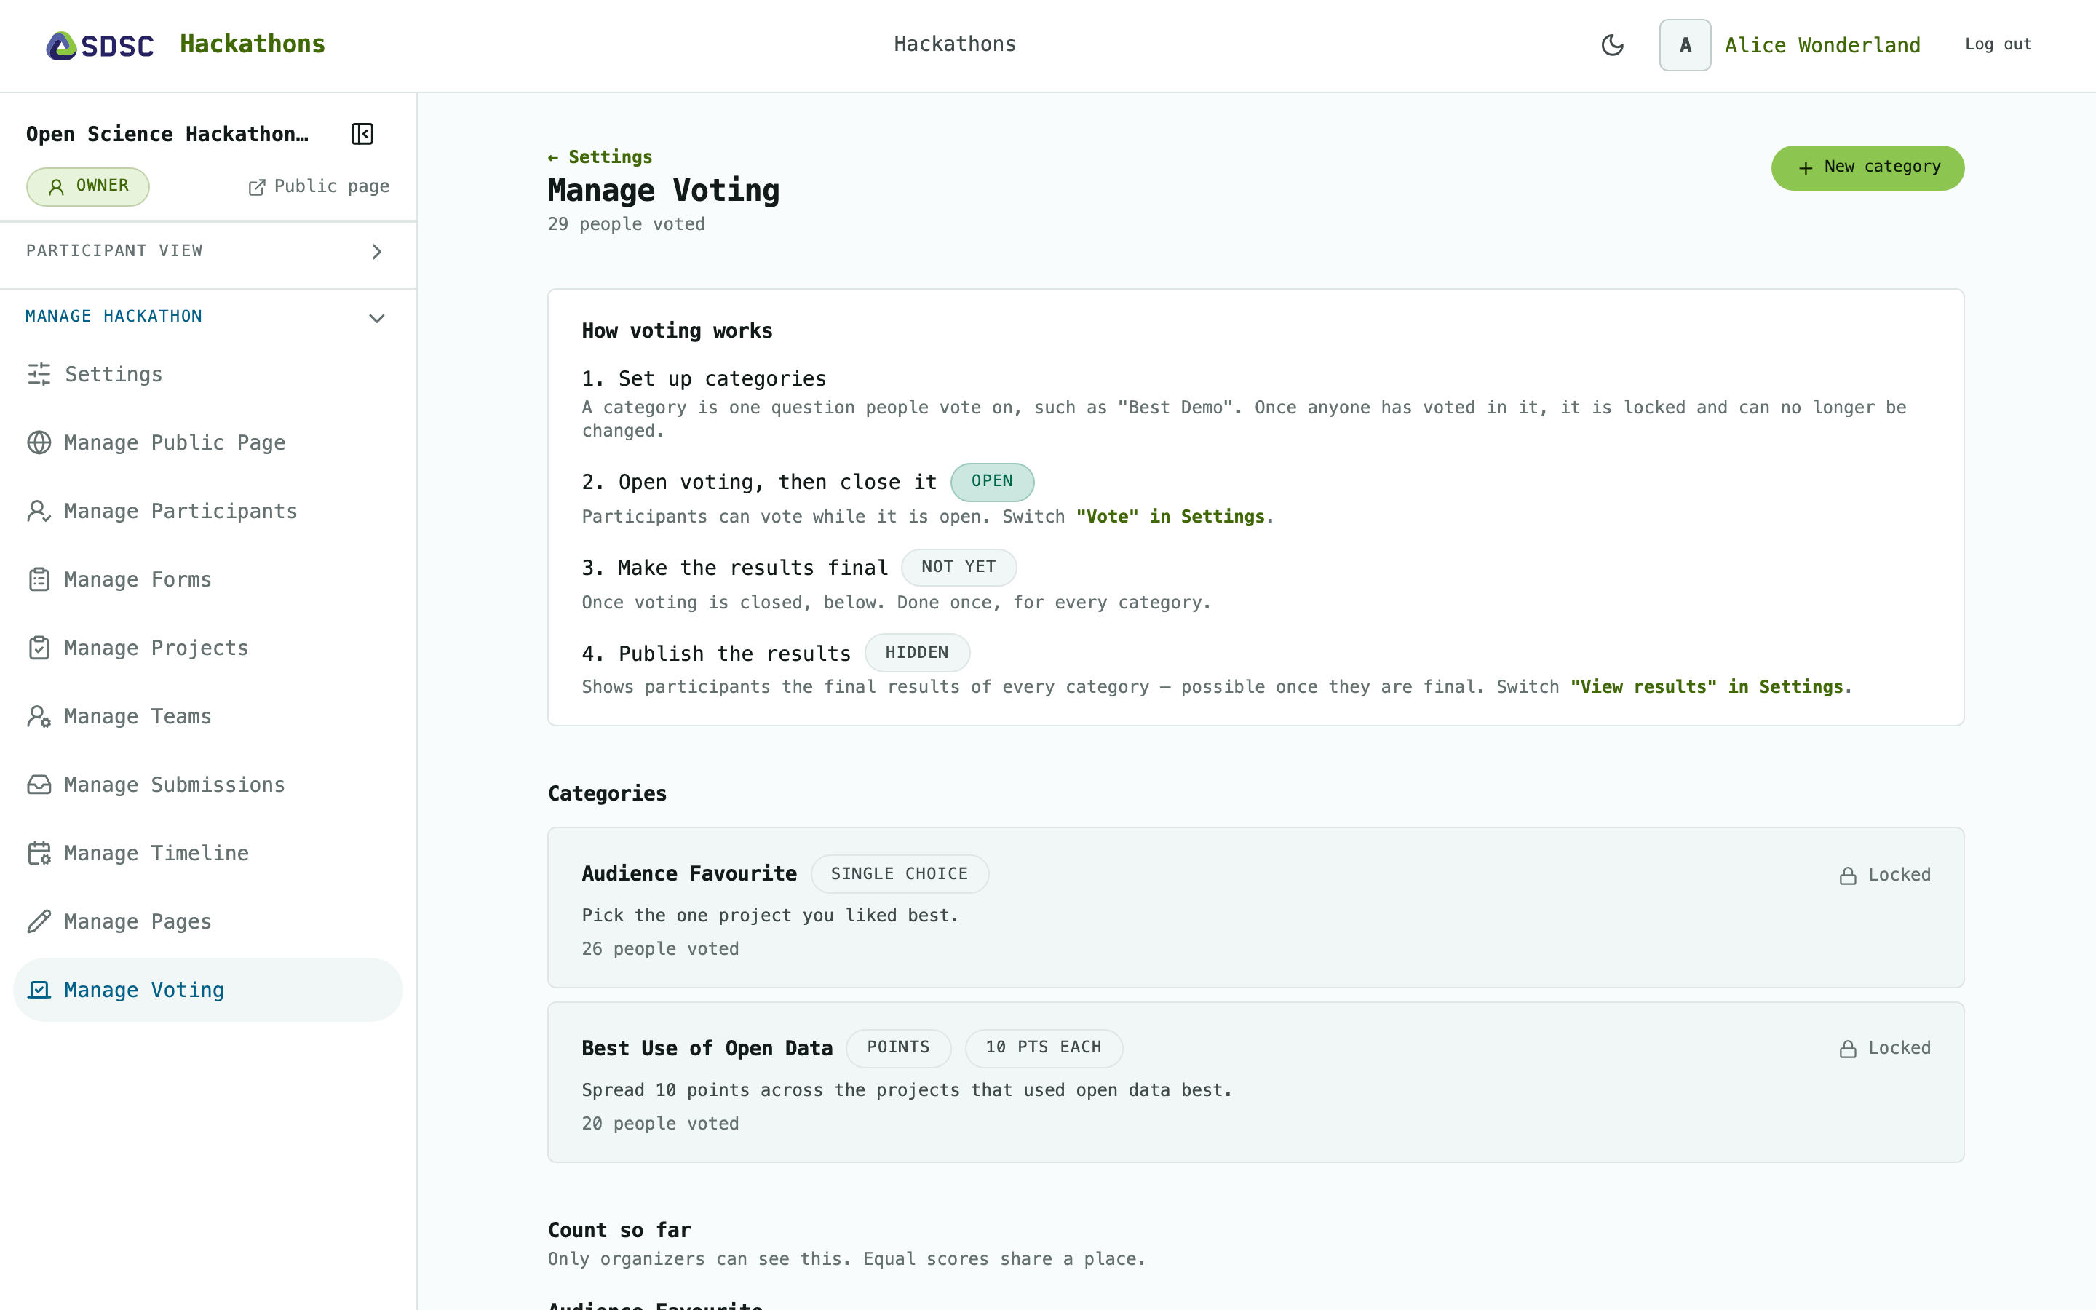Click the Manage Pages pencil icon
Viewport: 2096px width, 1310px height.
39,922
